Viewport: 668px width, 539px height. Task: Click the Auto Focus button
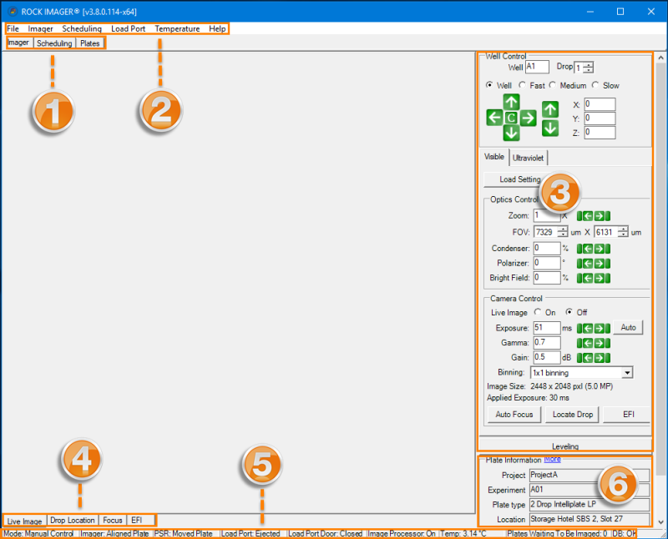(x=513, y=415)
